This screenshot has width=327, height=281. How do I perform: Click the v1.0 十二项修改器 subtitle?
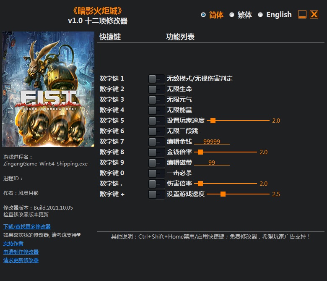(x=98, y=21)
